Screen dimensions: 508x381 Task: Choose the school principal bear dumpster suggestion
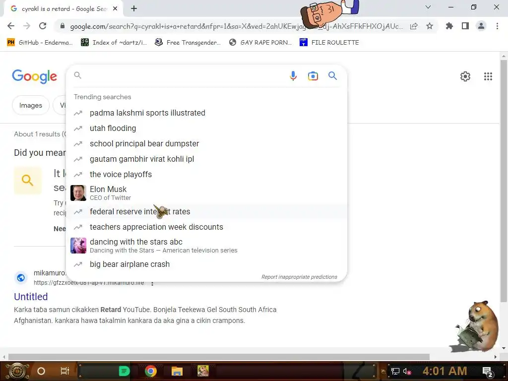(206, 143)
